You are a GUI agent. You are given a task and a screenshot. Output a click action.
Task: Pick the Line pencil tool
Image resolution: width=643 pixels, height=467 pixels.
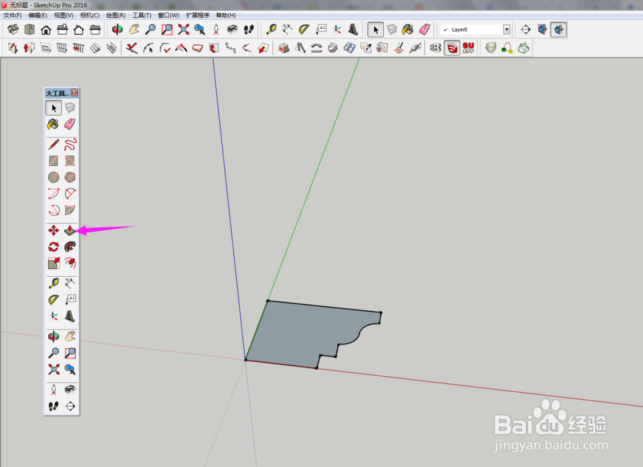54,145
